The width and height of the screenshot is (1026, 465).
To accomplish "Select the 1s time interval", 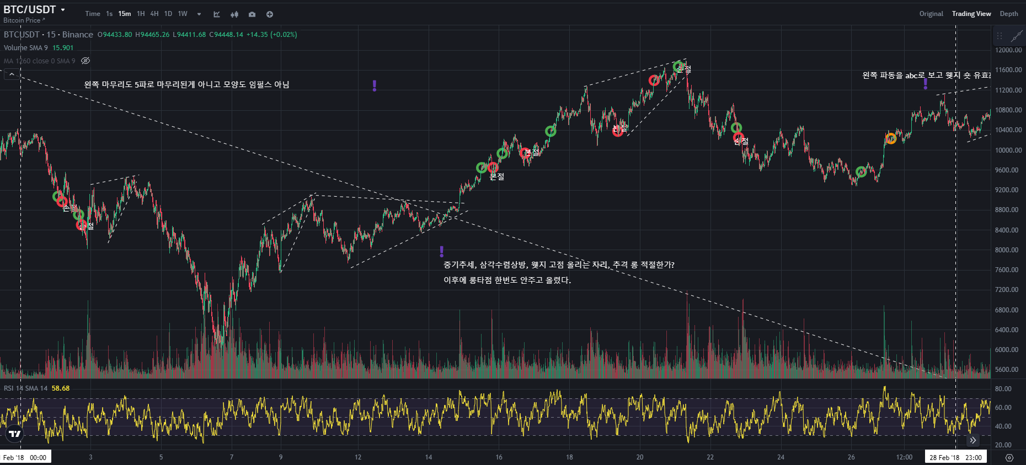I will pyautogui.click(x=109, y=14).
